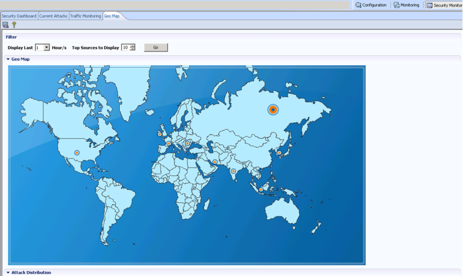The width and height of the screenshot is (463, 276).
Task: Increase Top Sources to Display value
Action: pyautogui.click(x=133, y=46)
